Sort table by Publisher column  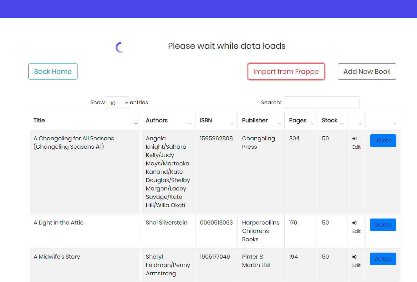(x=261, y=121)
